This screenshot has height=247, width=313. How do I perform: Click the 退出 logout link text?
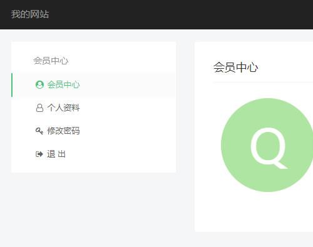56,154
